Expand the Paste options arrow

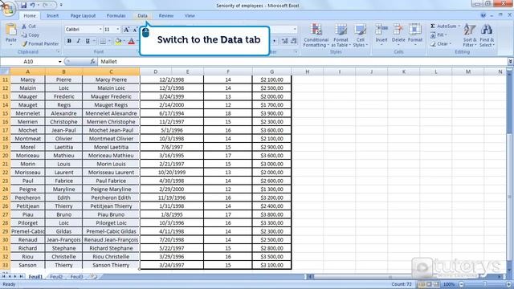click(x=10, y=45)
